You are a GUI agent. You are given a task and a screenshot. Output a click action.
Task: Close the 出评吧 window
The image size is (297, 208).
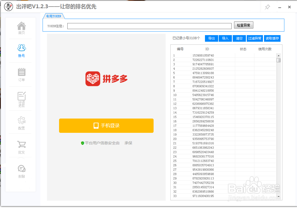click(289, 7)
